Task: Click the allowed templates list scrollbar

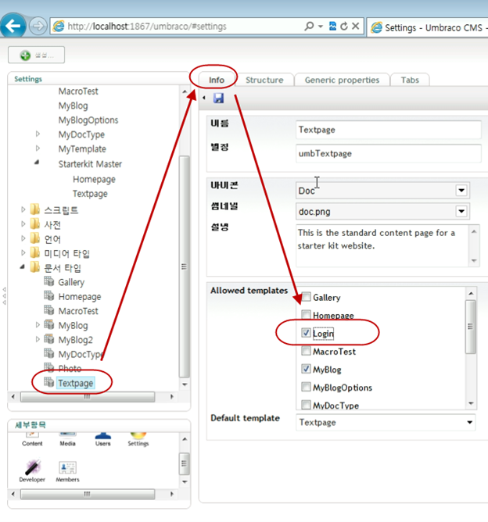Action: point(471,327)
